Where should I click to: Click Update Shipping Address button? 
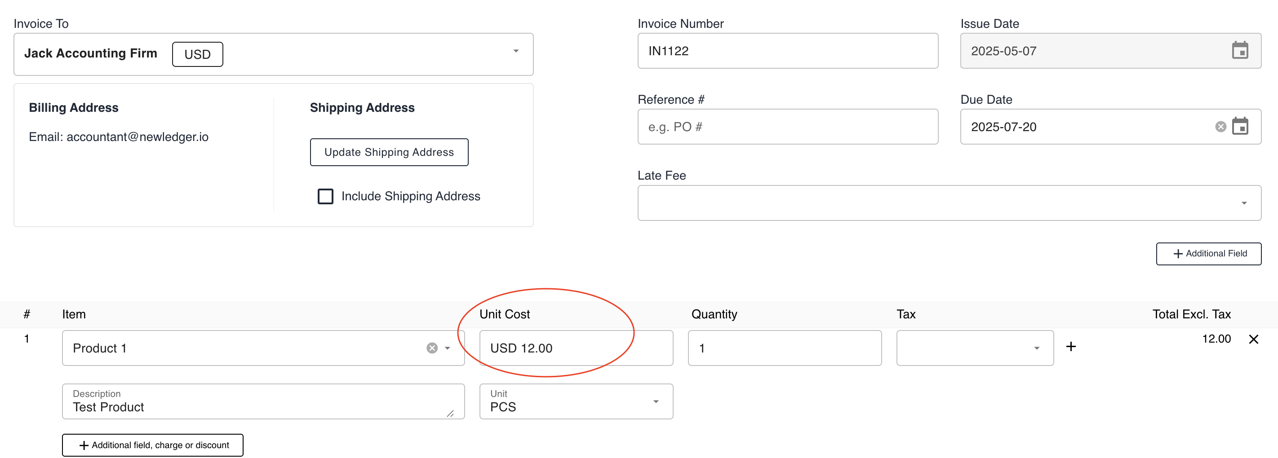pyautogui.click(x=389, y=152)
